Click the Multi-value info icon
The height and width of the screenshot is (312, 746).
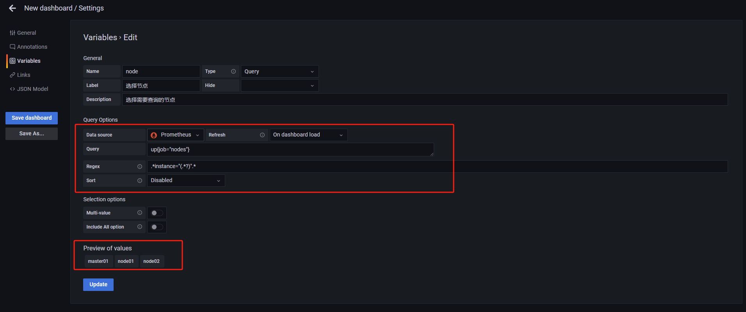(140, 213)
